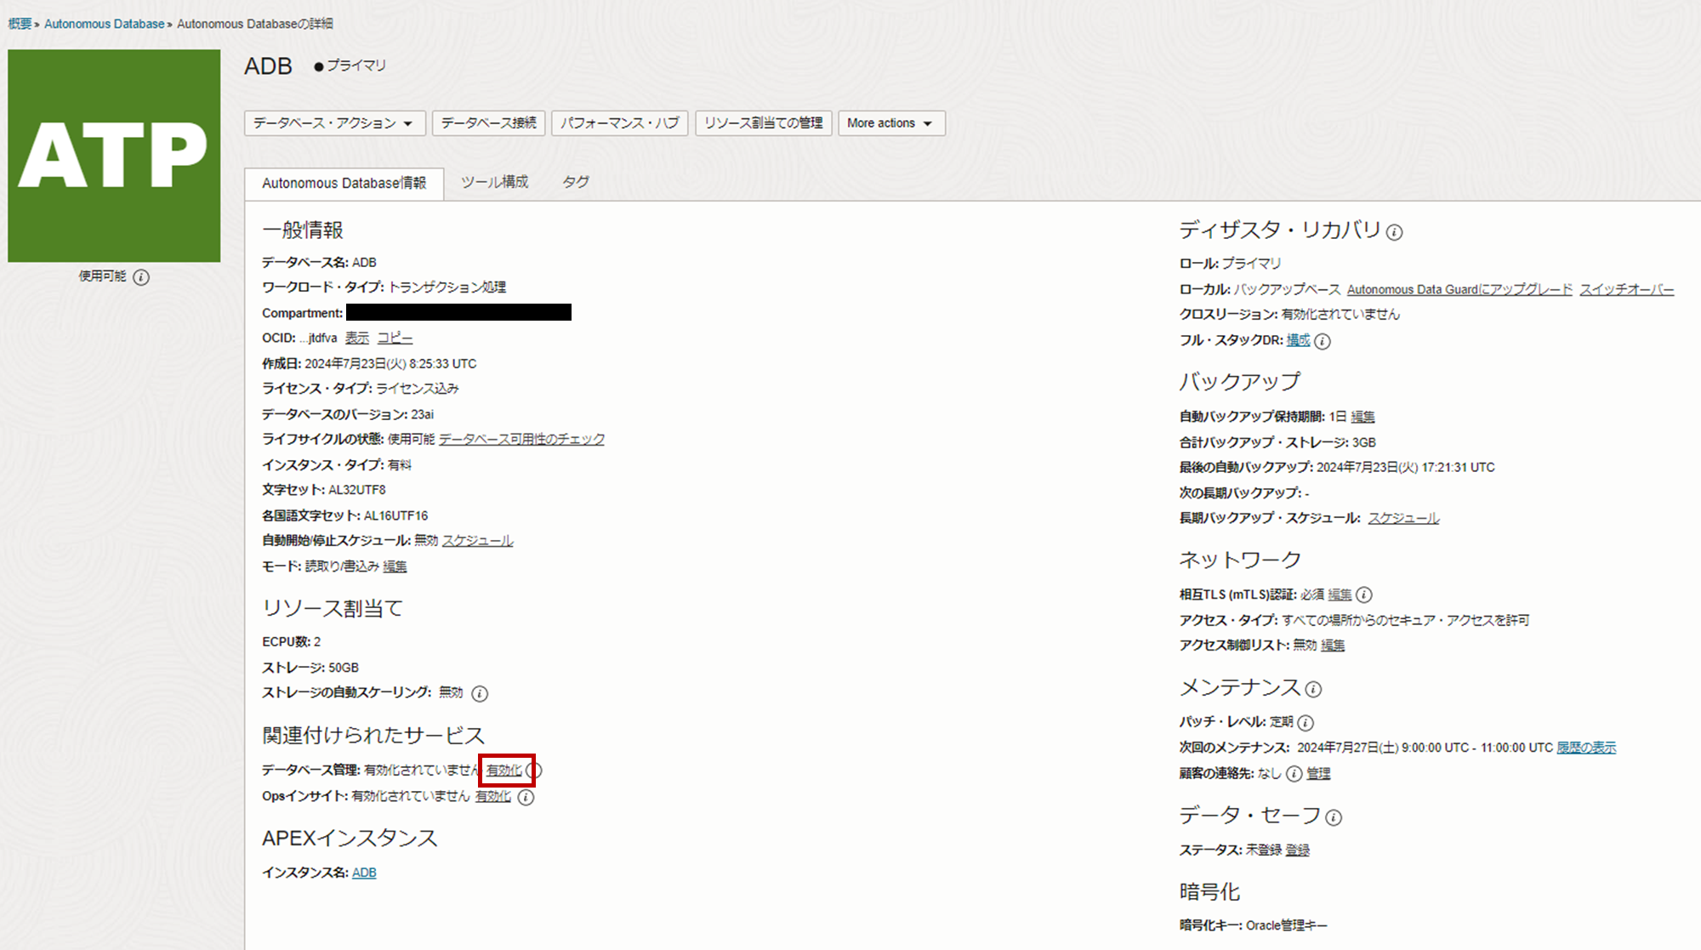Click the ADB database title heading
The image size is (1701, 950).
pos(268,66)
